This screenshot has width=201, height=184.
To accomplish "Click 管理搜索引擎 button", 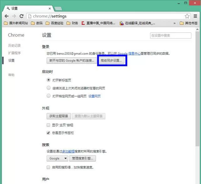I will point(82,159).
